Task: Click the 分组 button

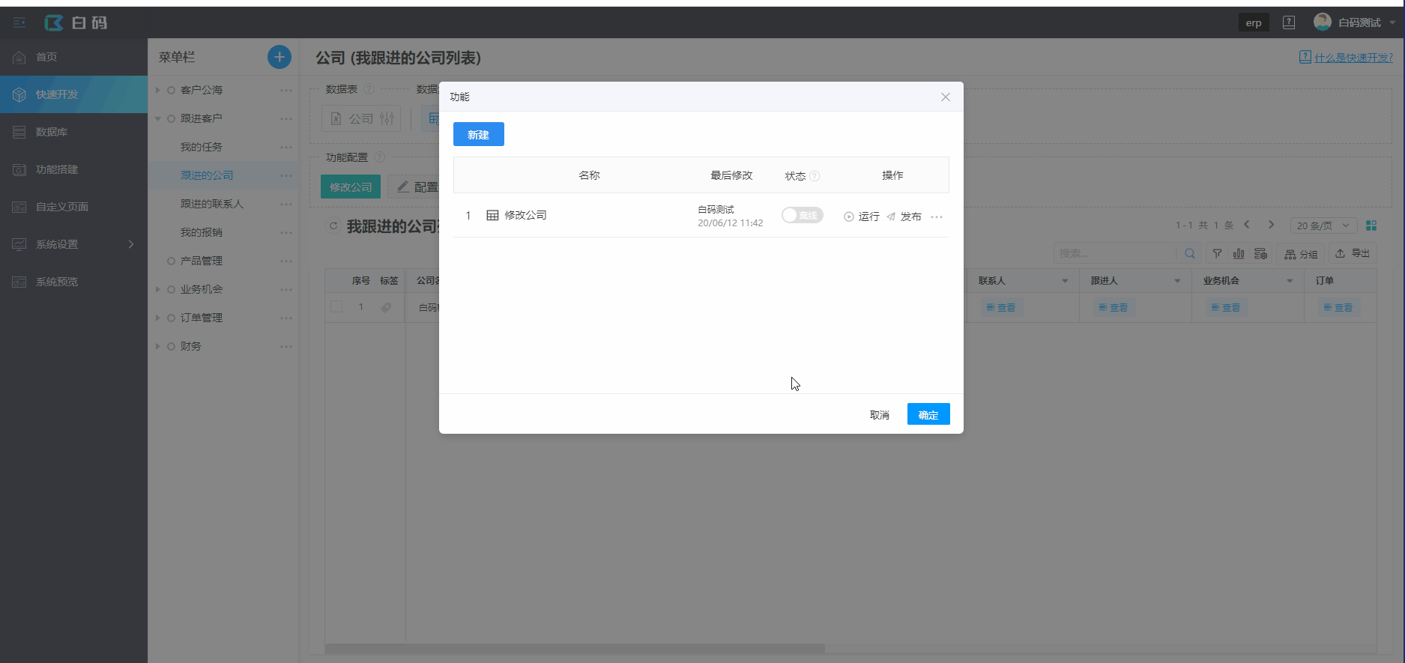Action: (1301, 254)
